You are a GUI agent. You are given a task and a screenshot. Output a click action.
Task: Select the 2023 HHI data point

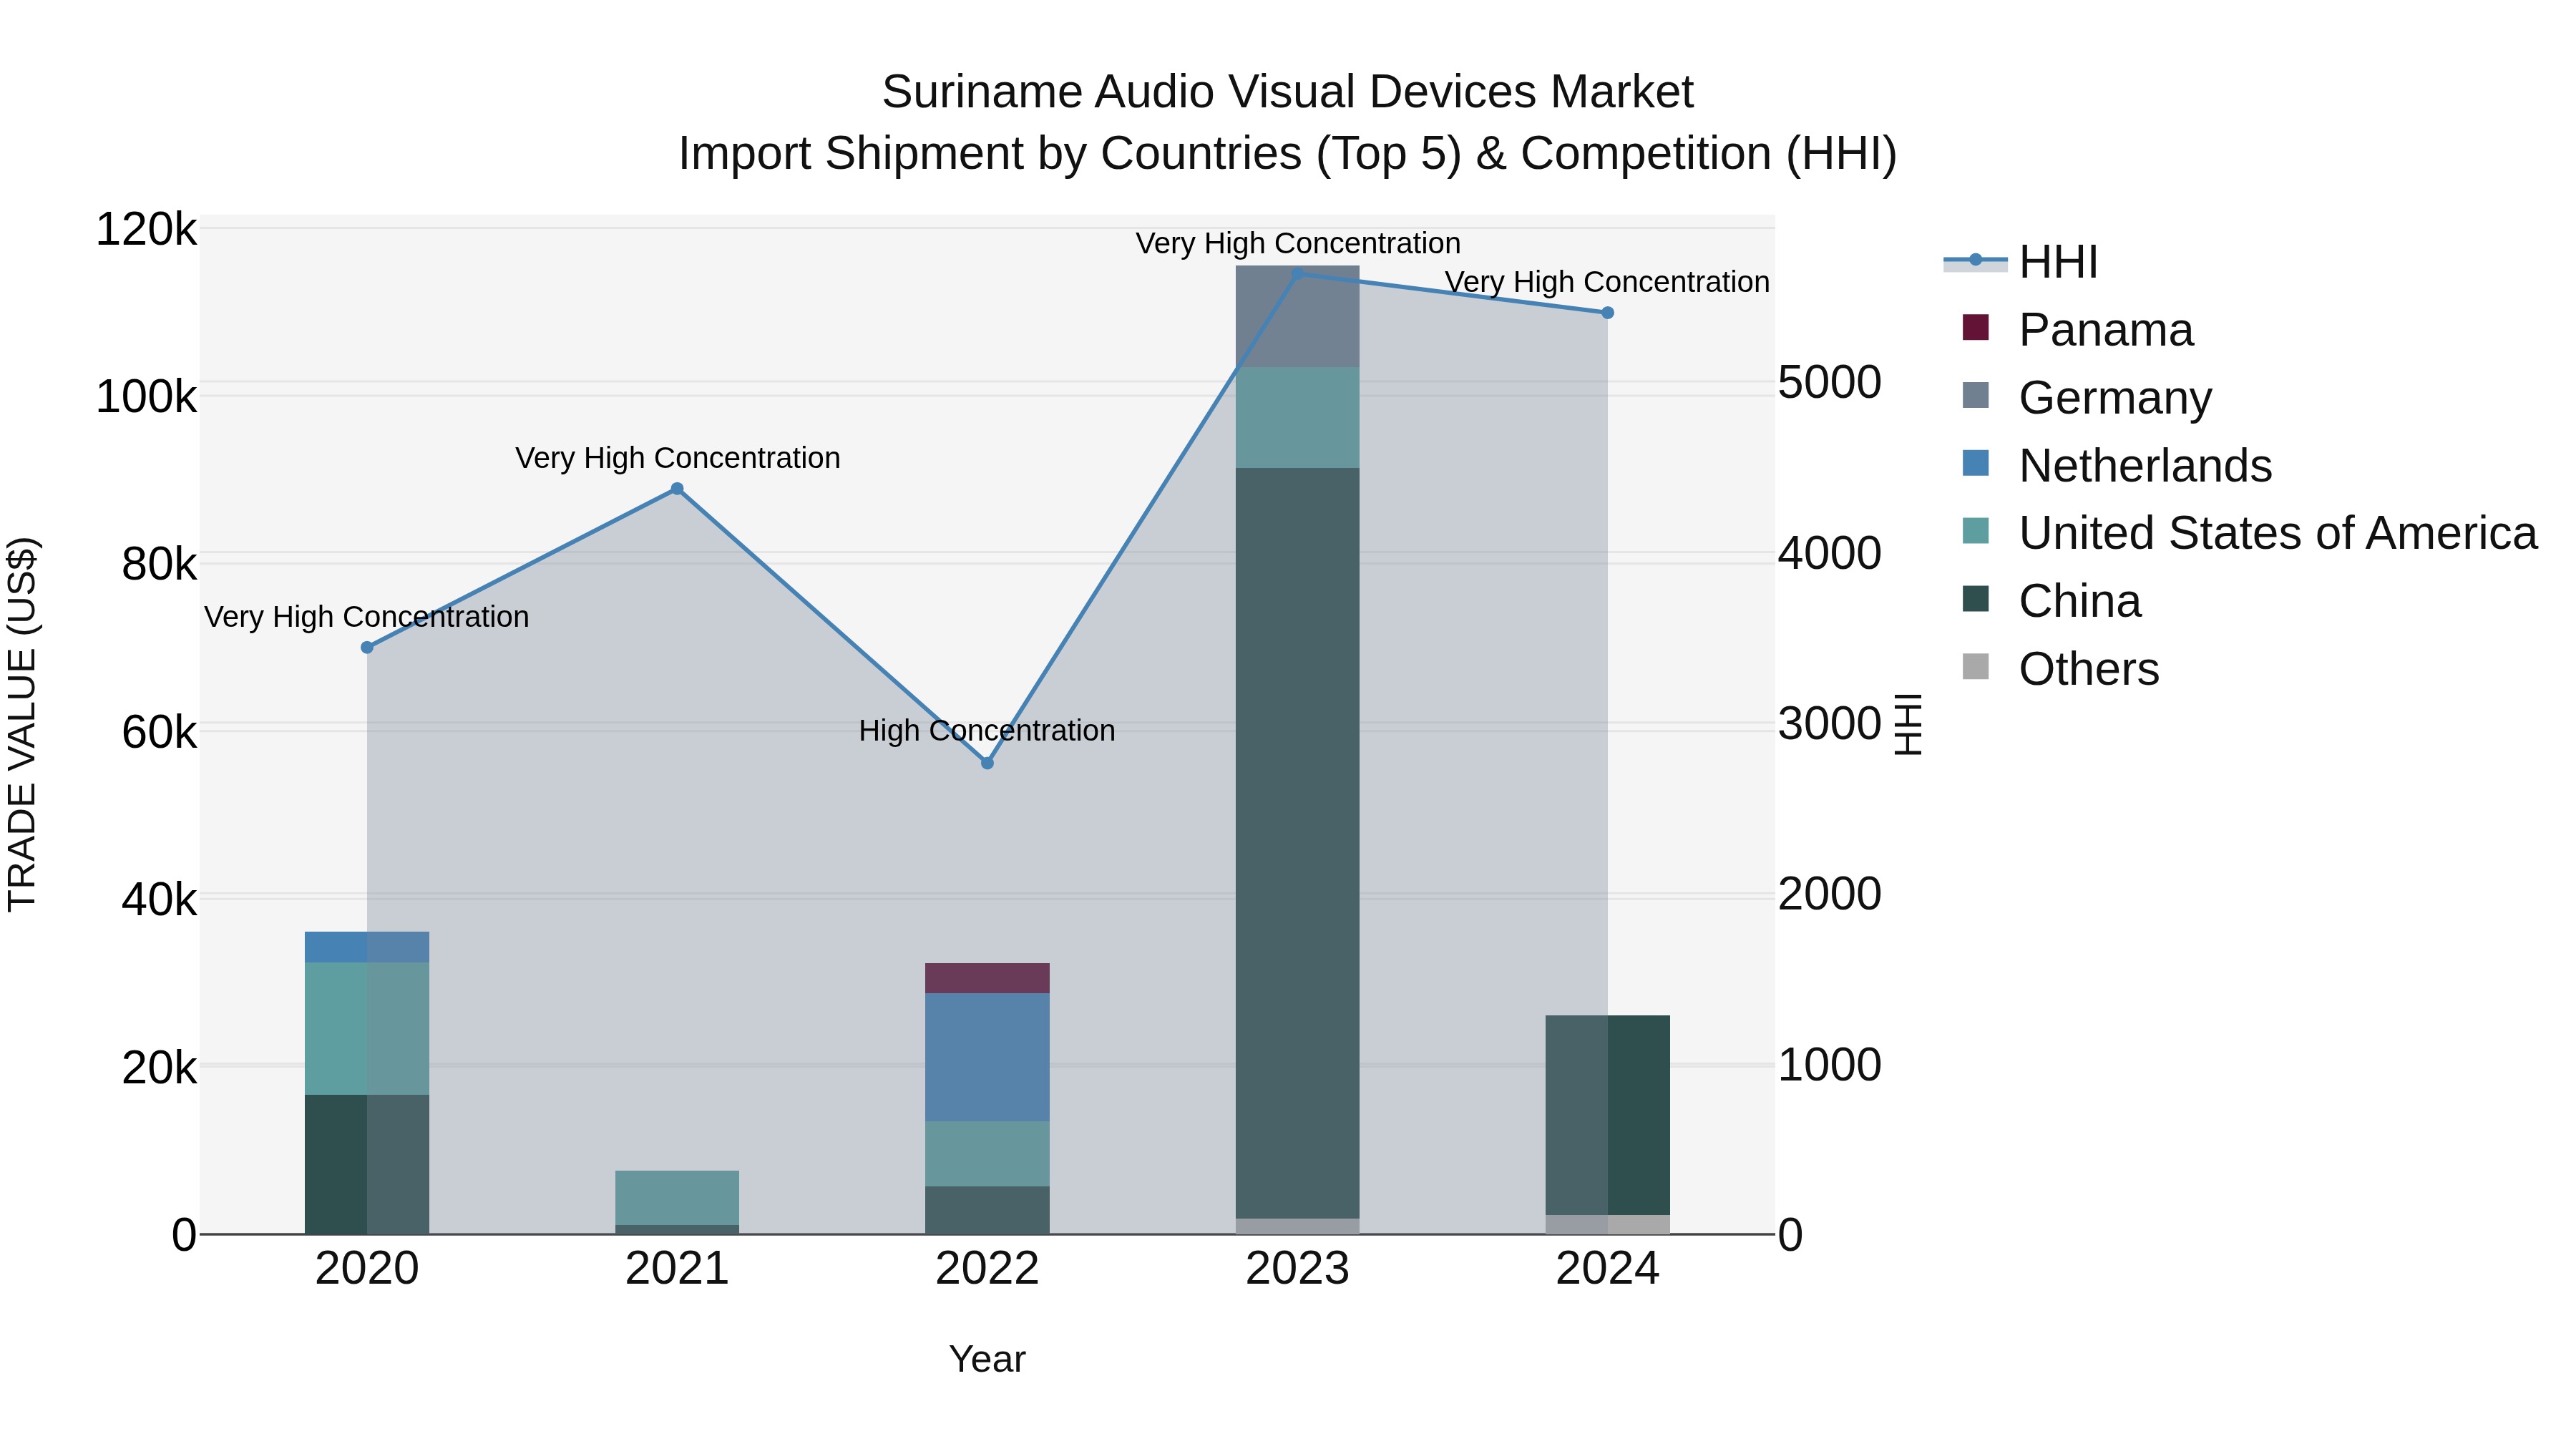(1297, 273)
